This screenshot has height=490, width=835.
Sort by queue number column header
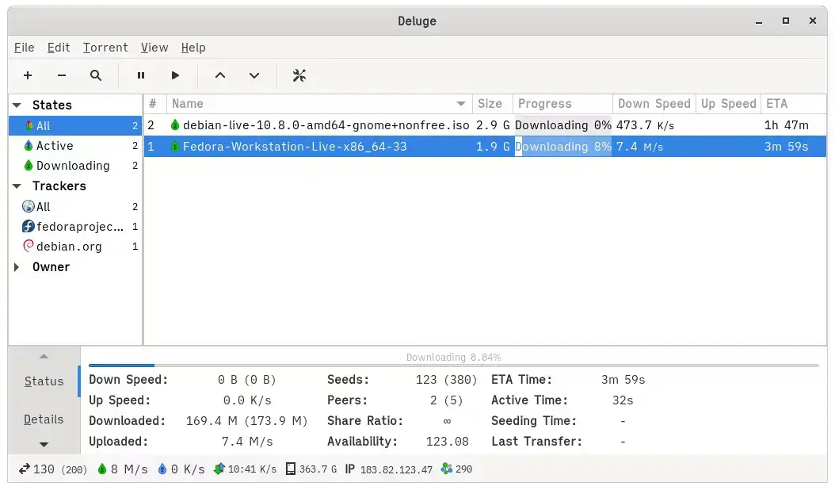point(155,103)
